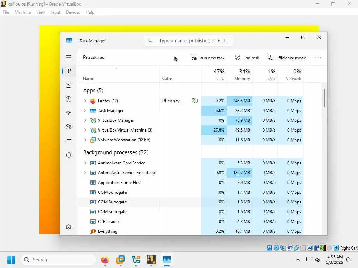Click the search magnifier icon in Task Manager
The image size is (358, 268).
coord(150,40)
